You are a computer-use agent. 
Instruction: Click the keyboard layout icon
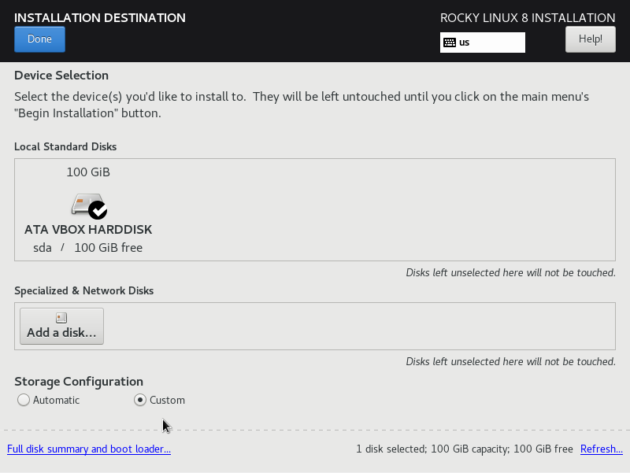click(450, 42)
